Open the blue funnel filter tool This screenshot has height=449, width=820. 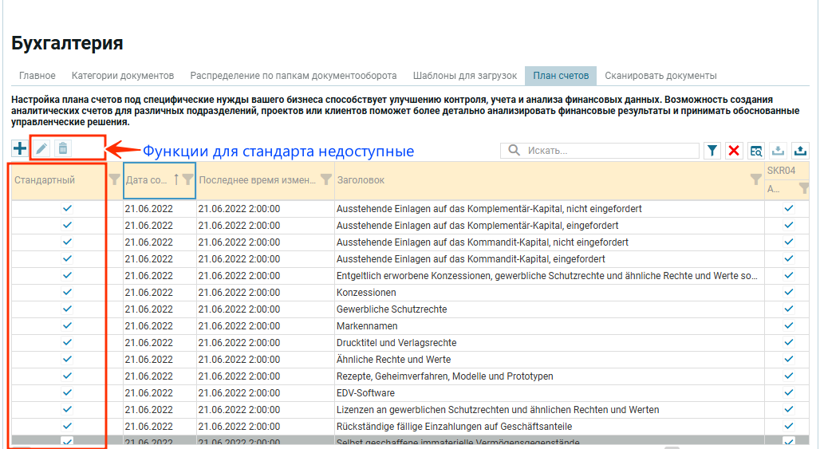[712, 151]
